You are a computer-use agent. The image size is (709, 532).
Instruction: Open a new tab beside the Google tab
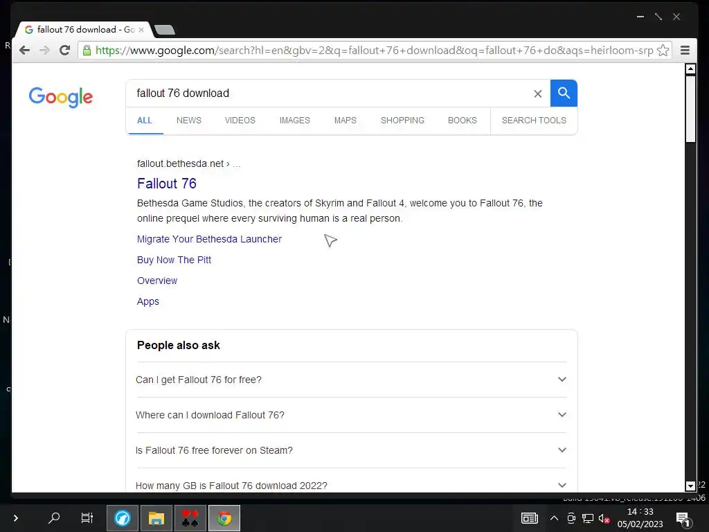(165, 30)
